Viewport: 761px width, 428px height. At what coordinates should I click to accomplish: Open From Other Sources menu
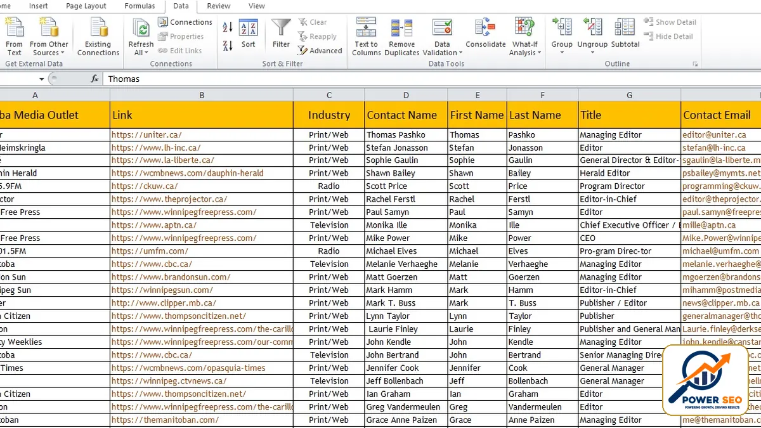point(49,37)
